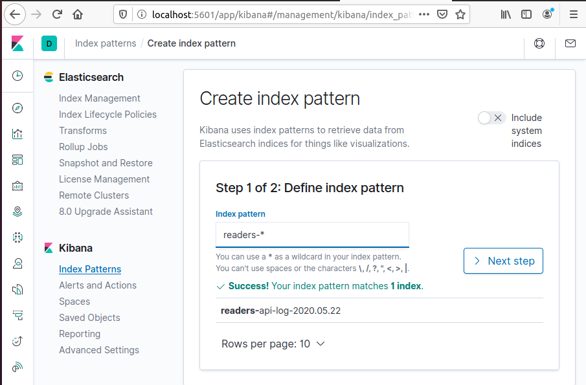Open Maps icon in sidebar
This screenshot has width=586, height=385.
coord(17,212)
